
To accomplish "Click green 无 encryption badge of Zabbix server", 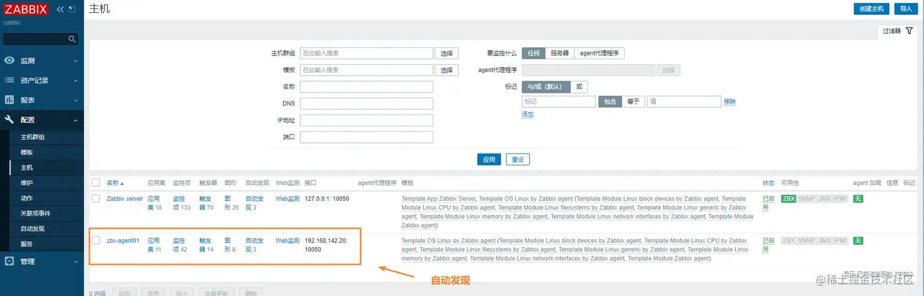I will 858,199.
